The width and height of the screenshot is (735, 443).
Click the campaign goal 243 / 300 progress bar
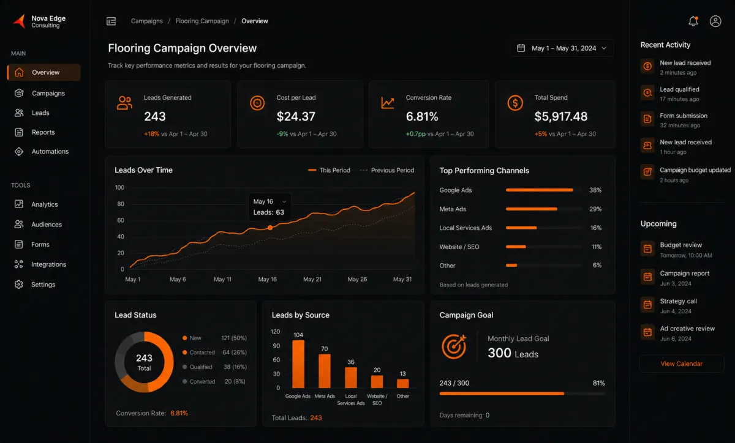coord(522,393)
